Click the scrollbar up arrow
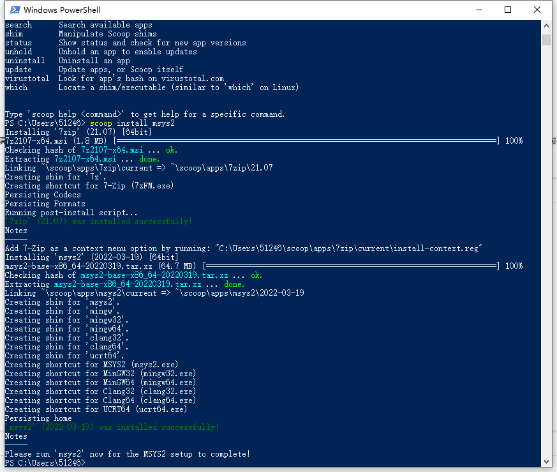 pyautogui.click(x=546, y=26)
